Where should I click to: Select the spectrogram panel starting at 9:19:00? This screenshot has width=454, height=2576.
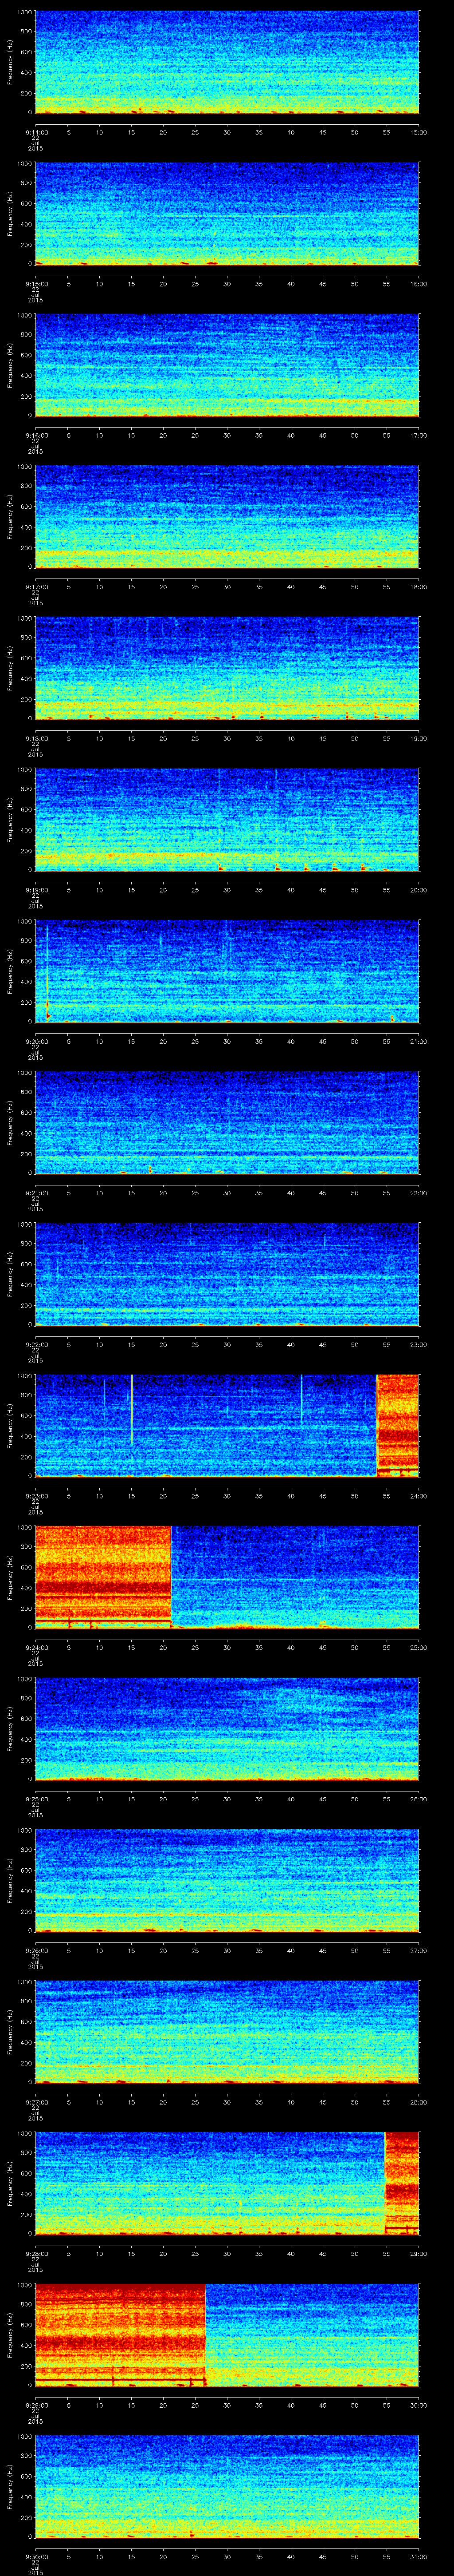pos(227,820)
